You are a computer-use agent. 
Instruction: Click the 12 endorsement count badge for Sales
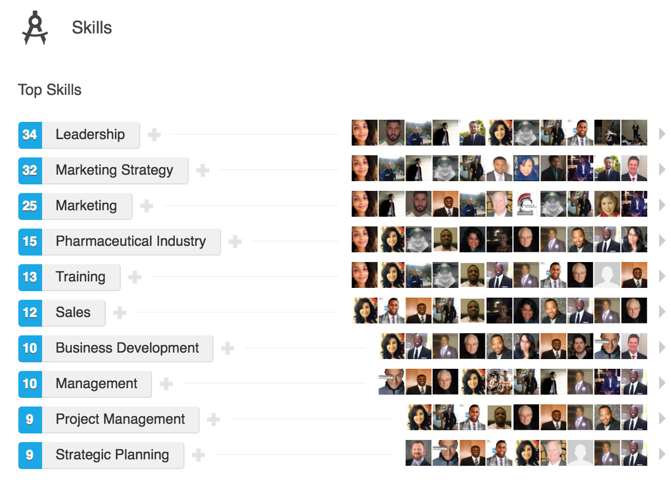[x=30, y=313]
